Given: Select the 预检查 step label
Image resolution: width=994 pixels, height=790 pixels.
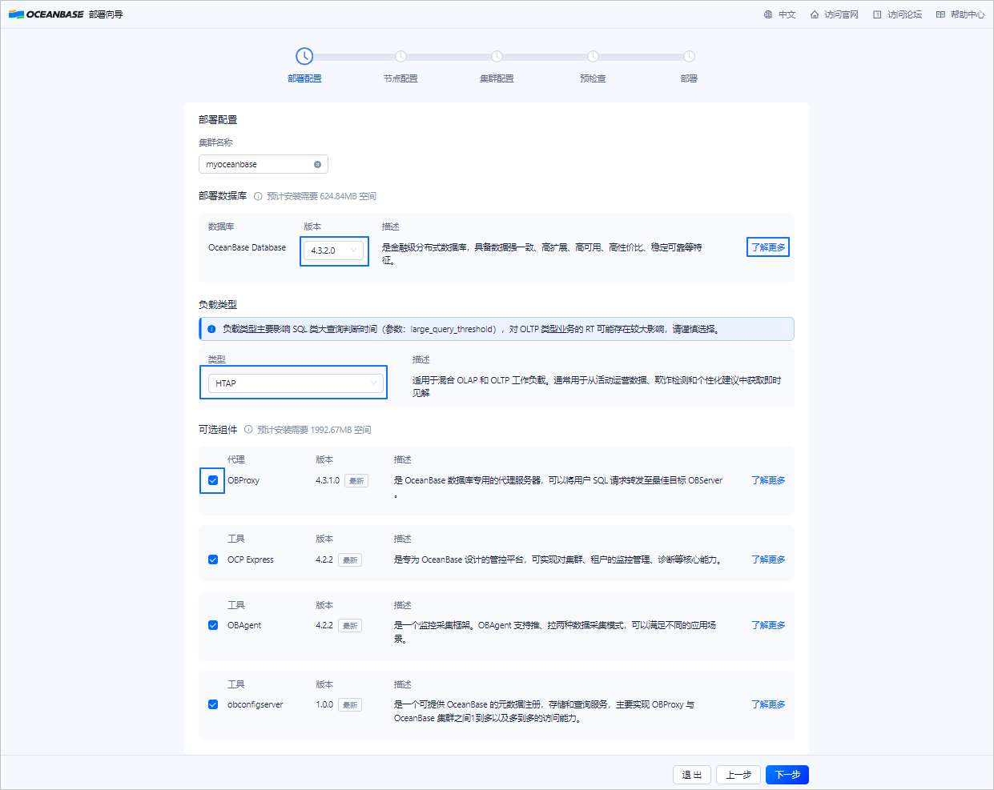Looking at the screenshot, I should pos(593,78).
